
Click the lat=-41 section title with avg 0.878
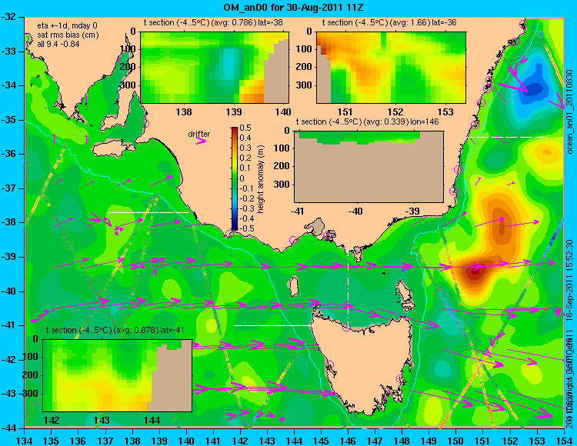[x=115, y=330]
